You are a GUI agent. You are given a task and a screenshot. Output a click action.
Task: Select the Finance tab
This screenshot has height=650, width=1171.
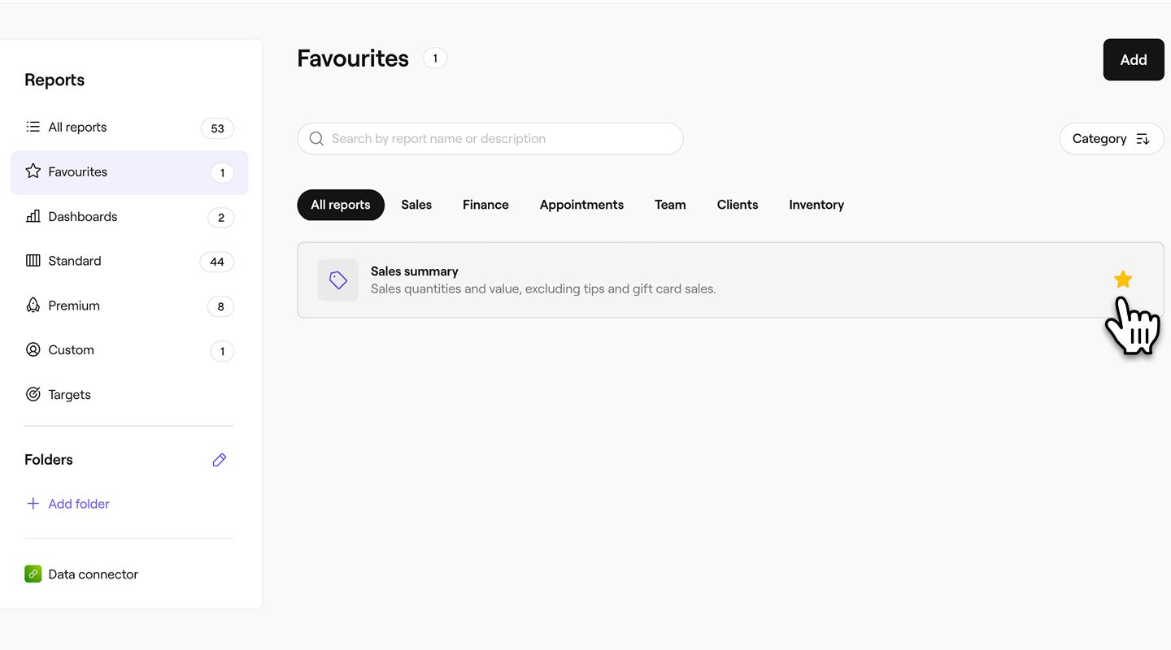[x=485, y=205]
